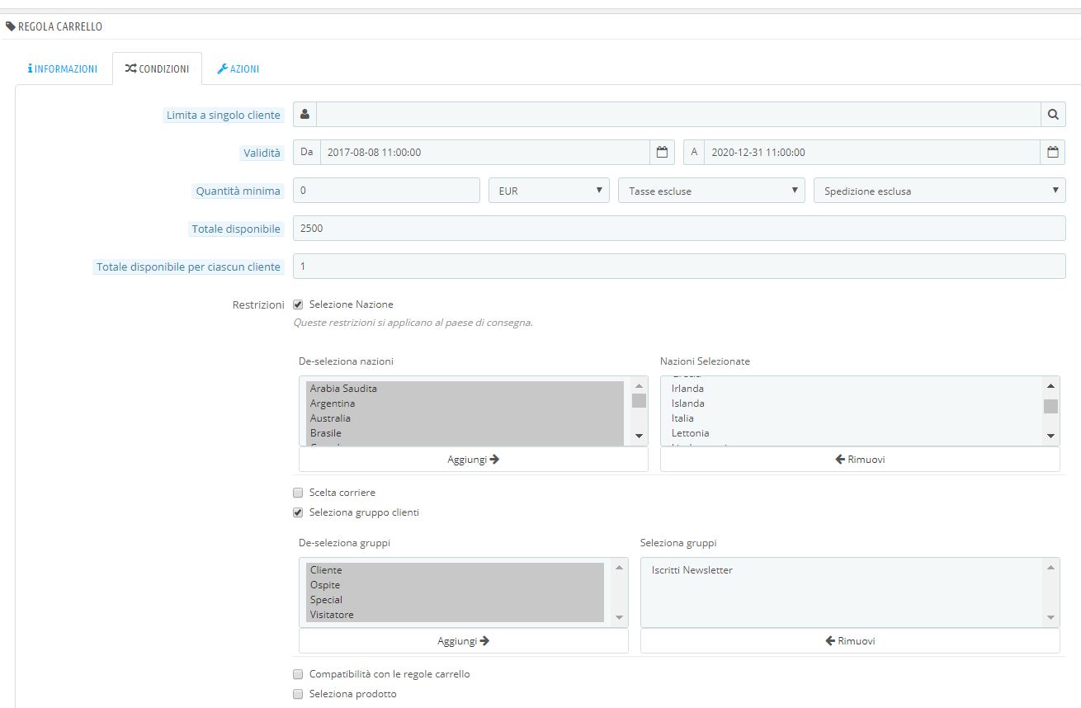
Task: Select Islanda in Nazioni Selezionate
Action: point(852,404)
